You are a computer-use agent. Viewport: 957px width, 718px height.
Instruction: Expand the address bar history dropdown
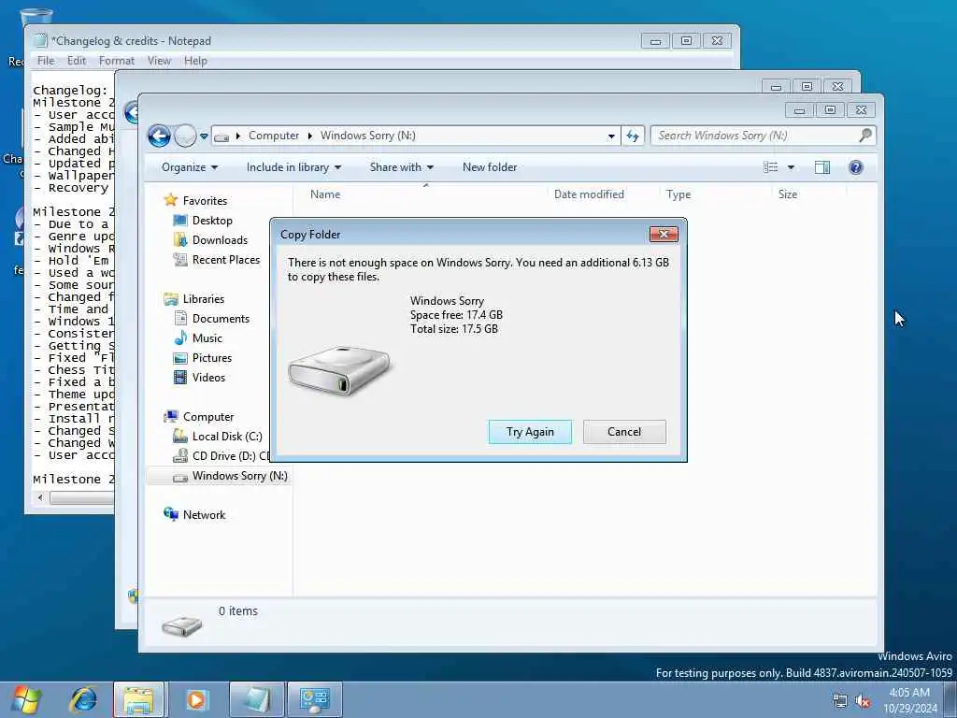point(611,136)
